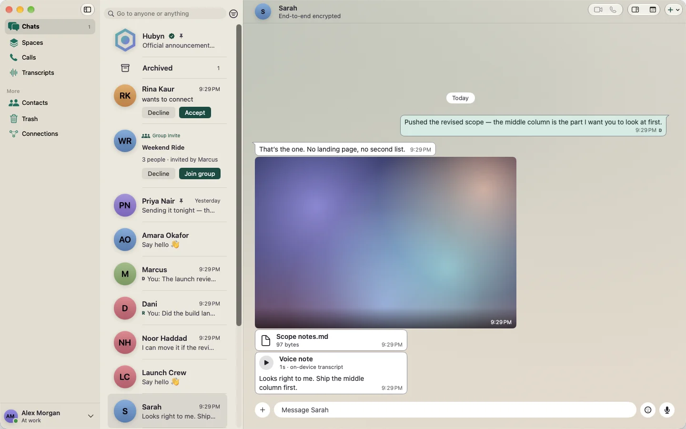Open the Connections page
Screen dimensions: 686x429
coord(50,133)
